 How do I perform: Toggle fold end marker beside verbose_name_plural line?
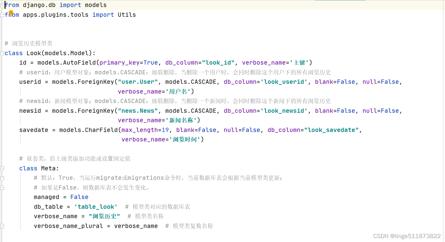(x=2, y=226)
